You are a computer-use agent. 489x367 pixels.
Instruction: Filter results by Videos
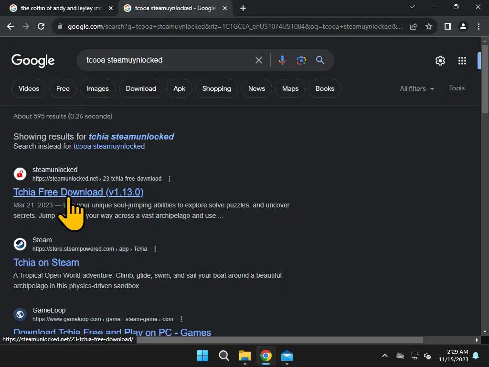point(29,88)
